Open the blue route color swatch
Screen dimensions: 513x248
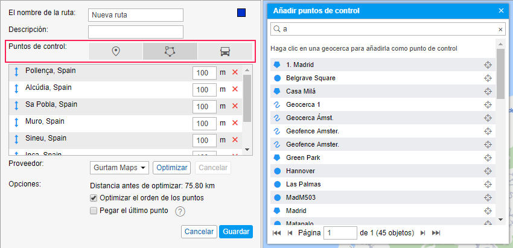coord(241,13)
